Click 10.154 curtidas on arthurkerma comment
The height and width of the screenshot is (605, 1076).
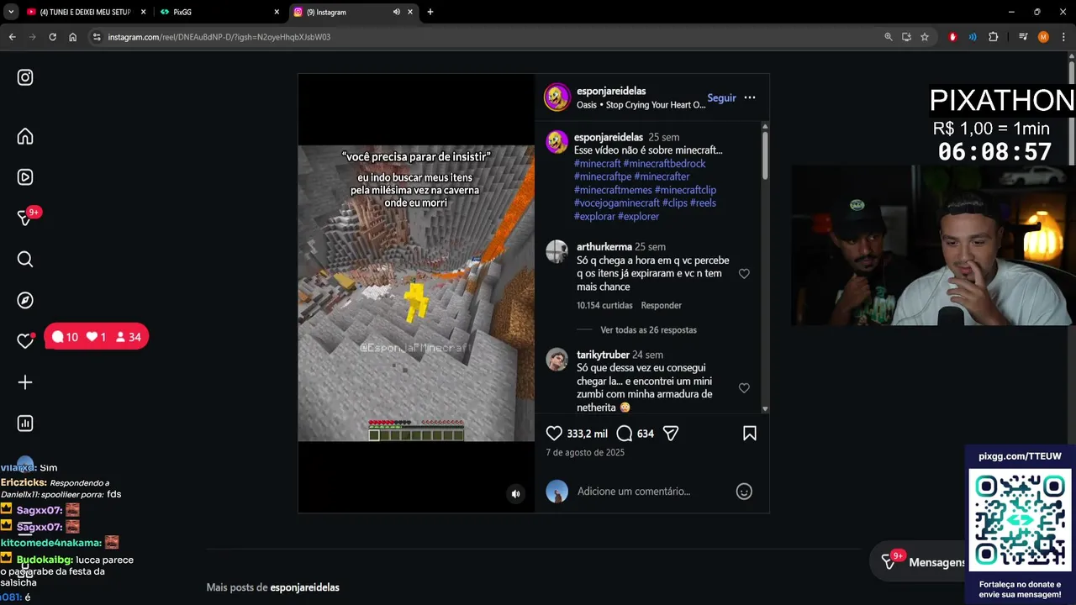pyautogui.click(x=604, y=306)
